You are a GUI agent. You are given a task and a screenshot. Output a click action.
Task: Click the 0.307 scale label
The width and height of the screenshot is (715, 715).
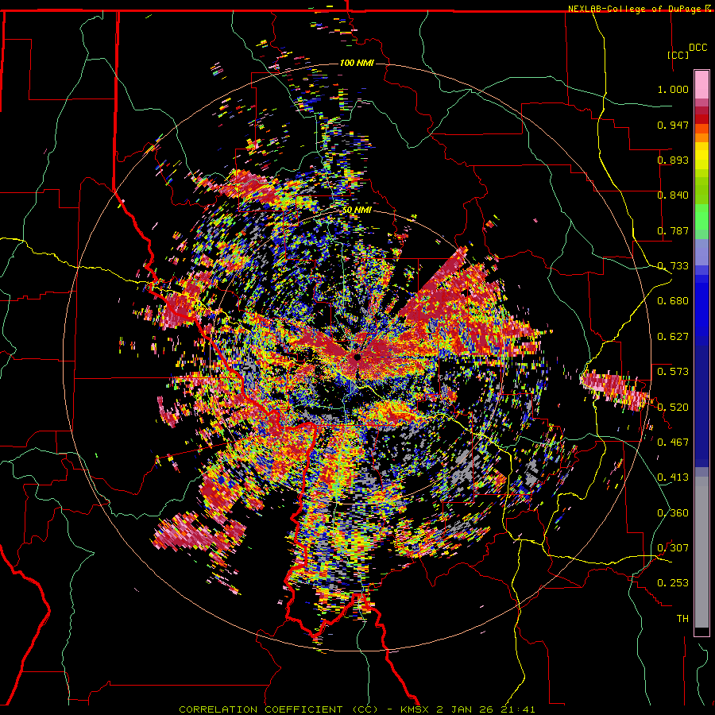tap(673, 548)
